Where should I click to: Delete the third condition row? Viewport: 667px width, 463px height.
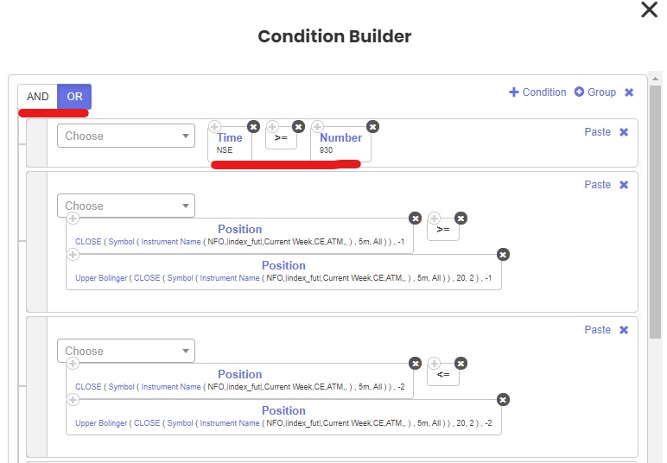click(624, 329)
